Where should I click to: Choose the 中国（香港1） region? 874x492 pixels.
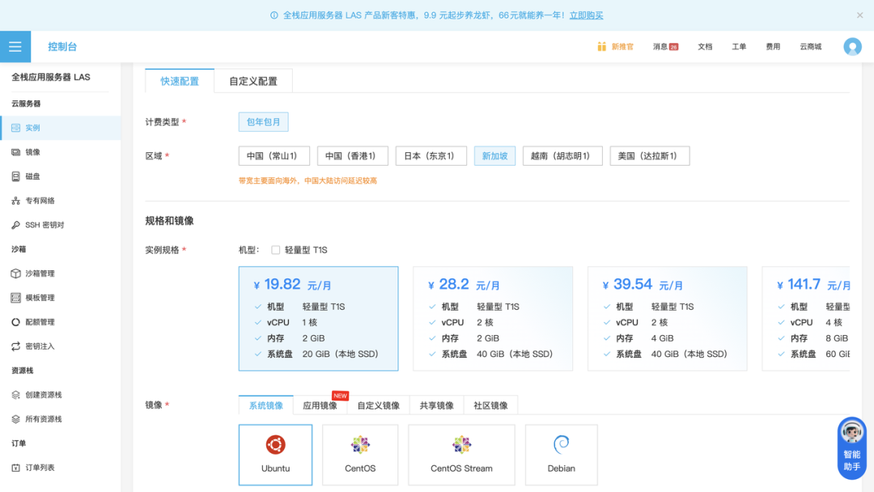click(353, 156)
